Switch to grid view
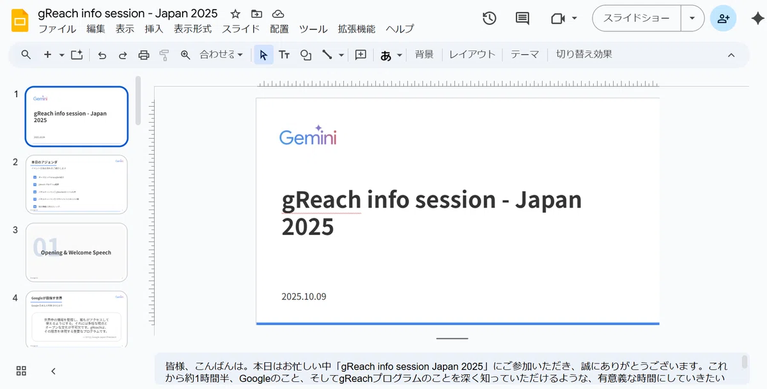The width and height of the screenshot is (767, 389). [x=21, y=371]
